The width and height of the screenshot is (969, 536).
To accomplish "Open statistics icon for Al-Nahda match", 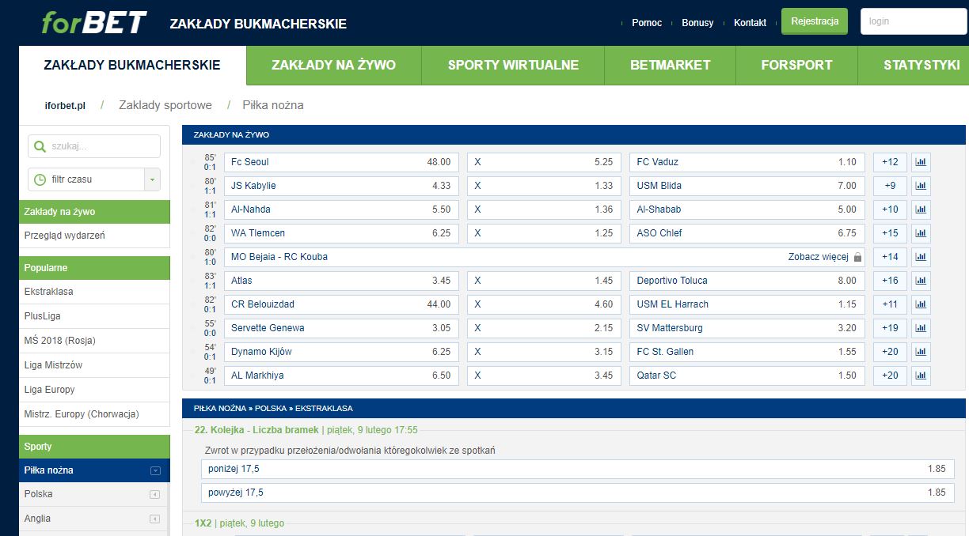I will point(921,209).
